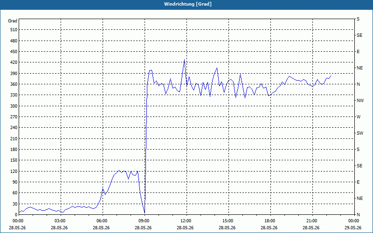Screen dimensions: 373x233
Task: Click the '00:00' time label above 29.05.26
Action: click(x=354, y=221)
